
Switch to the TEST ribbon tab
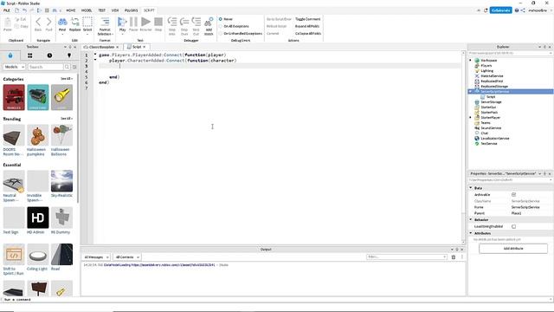(102, 10)
